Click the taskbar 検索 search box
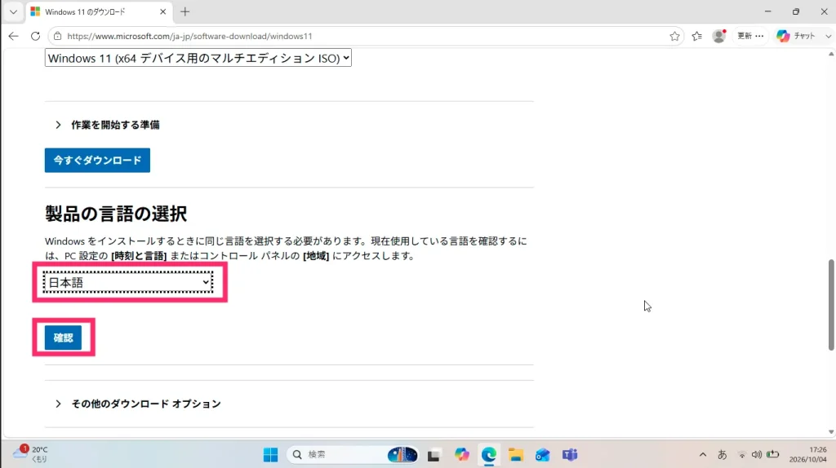Screen dimensions: 836x468 [x=353, y=455]
